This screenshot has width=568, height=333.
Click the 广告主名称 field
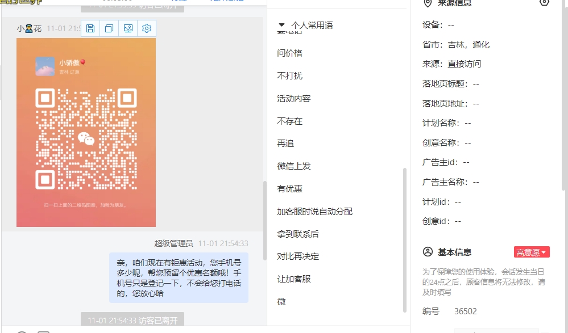[451, 182]
